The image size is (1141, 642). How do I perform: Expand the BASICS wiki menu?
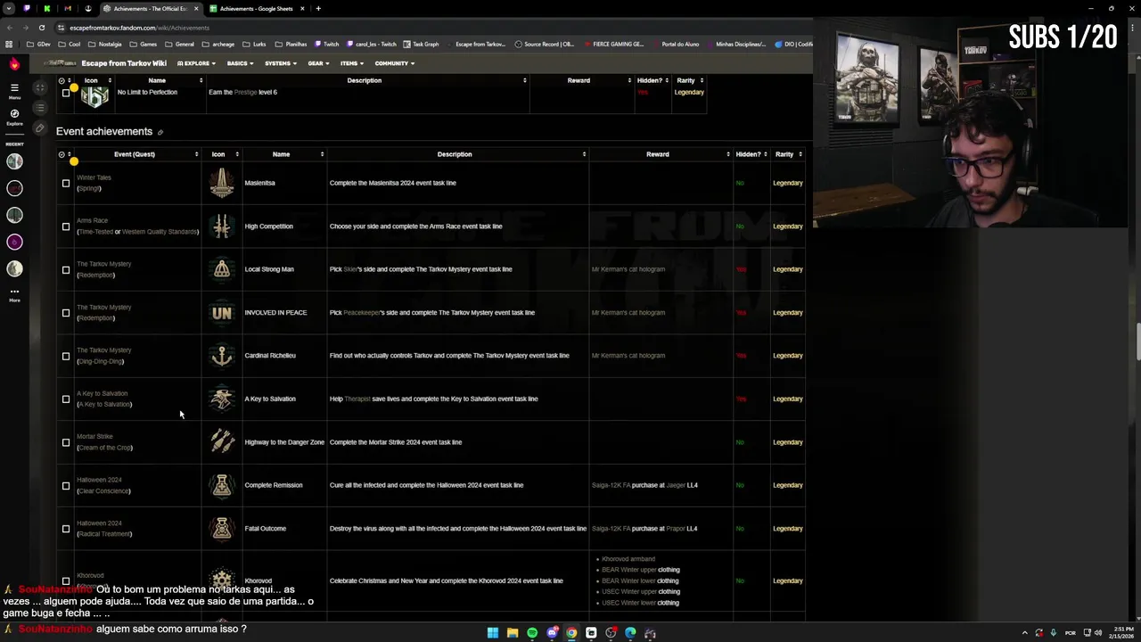coord(240,63)
